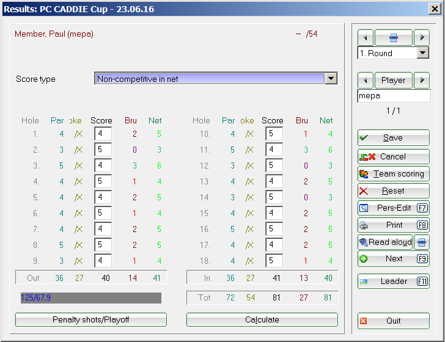Click the handicap text /54
The height and width of the screenshot is (342, 445).
pos(312,34)
